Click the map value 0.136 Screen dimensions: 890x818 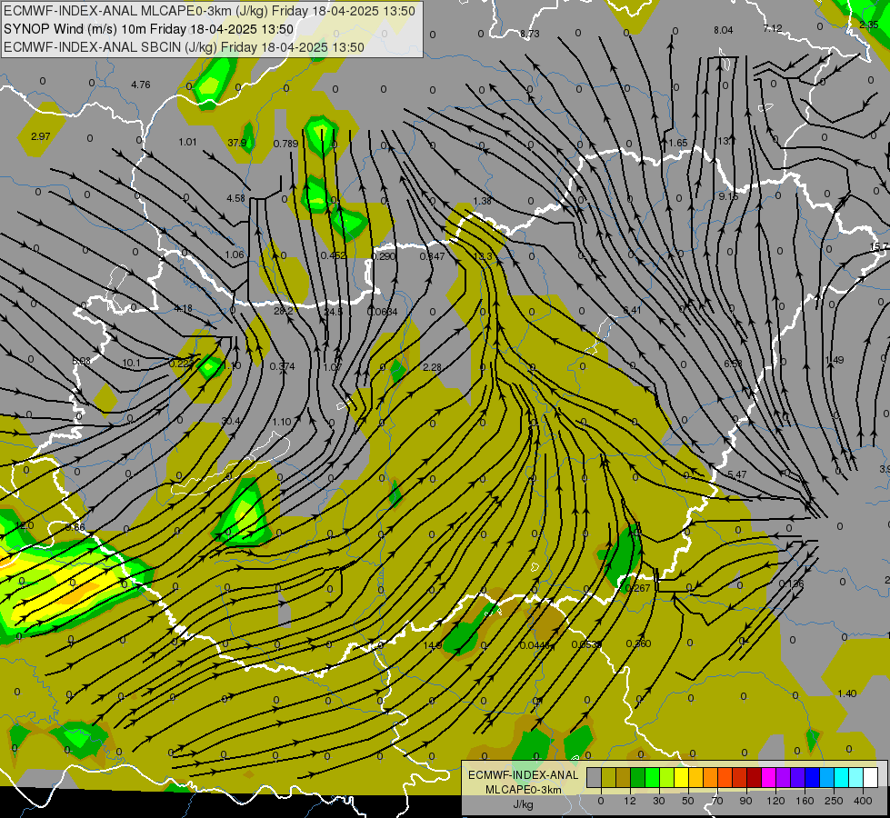pos(791,584)
